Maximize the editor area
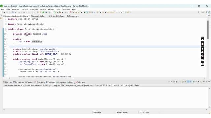 coord(209,15)
